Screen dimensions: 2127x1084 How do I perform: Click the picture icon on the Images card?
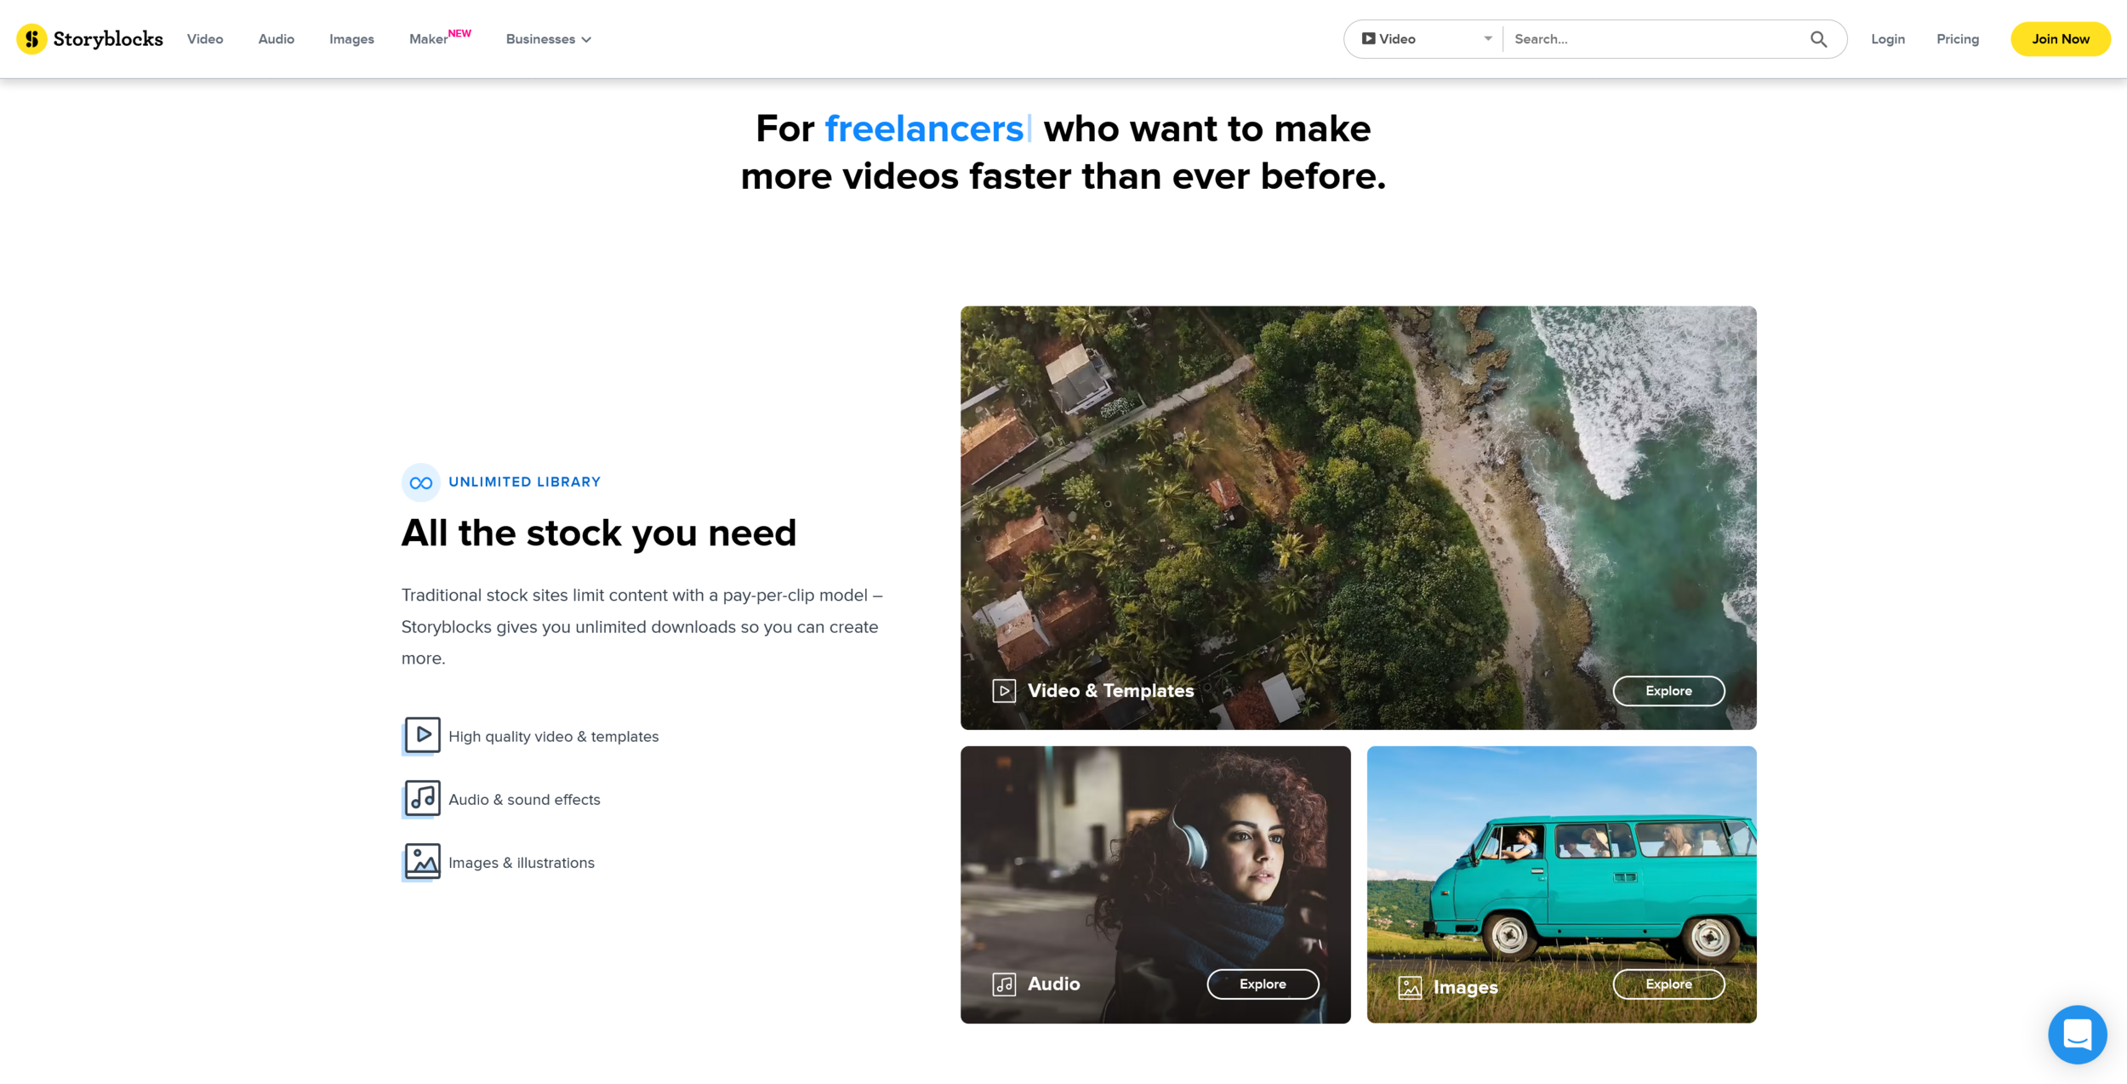(x=1410, y=987)
